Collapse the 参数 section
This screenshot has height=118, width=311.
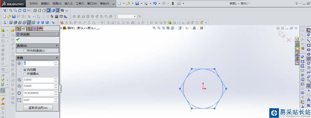(x=57, y=58)
